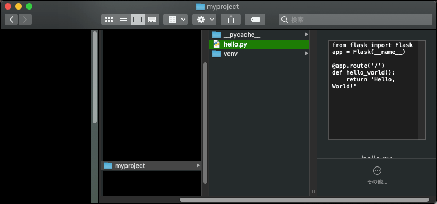Go forward with the right chevron button

[25, 20]
